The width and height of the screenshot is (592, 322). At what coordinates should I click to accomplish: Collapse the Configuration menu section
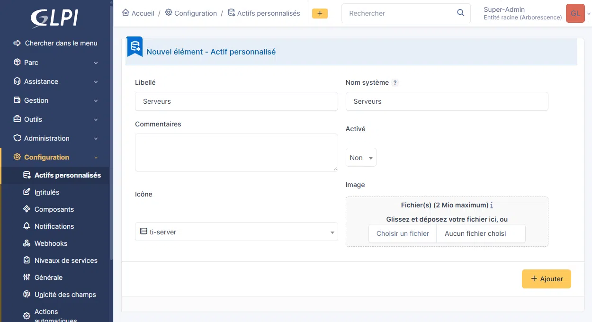click(56, 157)
